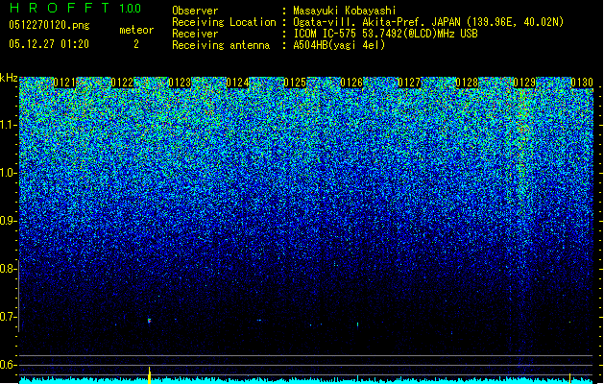Click the HROFFT 1.0.0 title text
The image size is (604, 384).
click(76, 8)
